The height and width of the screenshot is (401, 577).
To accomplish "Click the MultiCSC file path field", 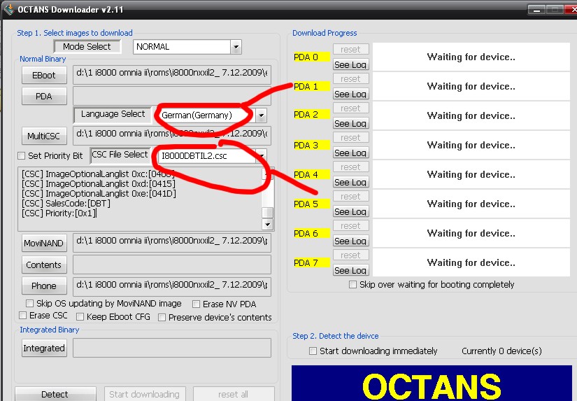I will (172, 136).
